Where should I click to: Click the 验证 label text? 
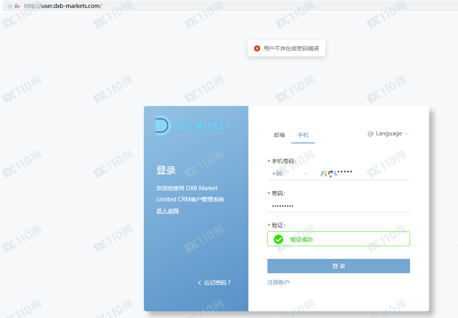279,225
